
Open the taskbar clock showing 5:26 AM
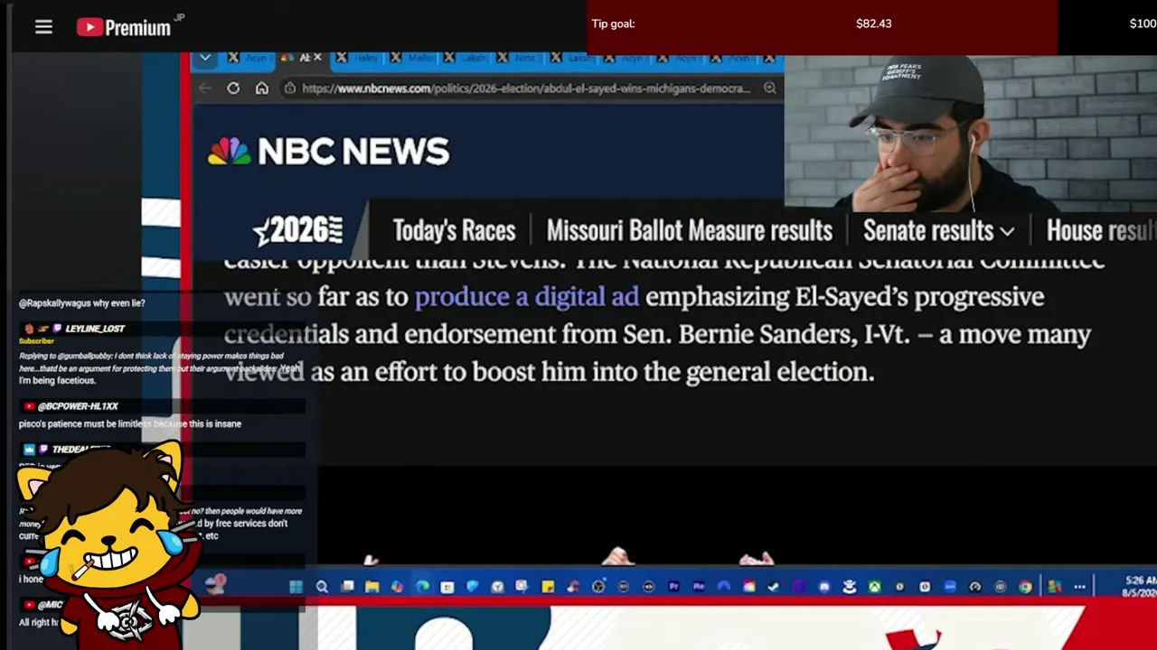[1141, 587]
